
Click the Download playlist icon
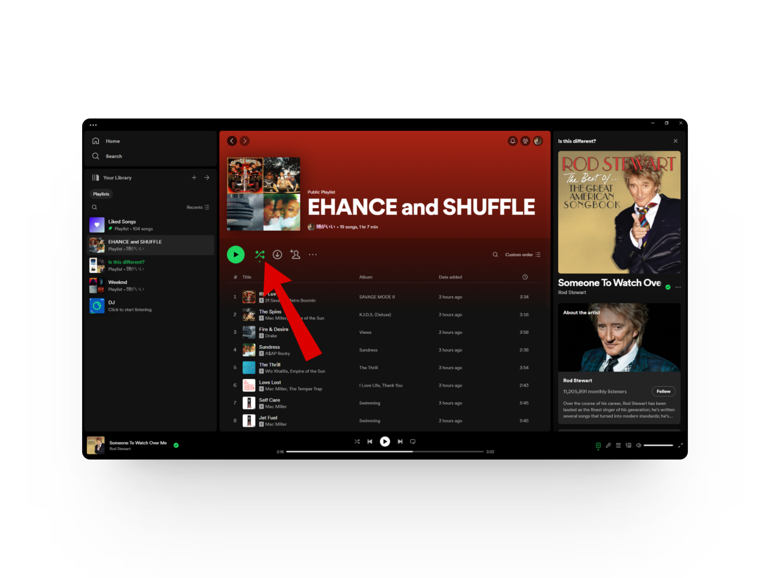[x=277, y=254]
